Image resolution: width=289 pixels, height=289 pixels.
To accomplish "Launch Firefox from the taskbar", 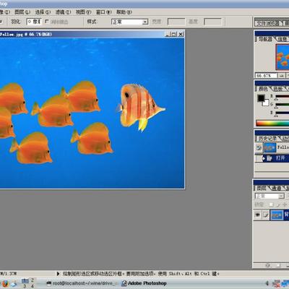I will click(x=4, y=283).
